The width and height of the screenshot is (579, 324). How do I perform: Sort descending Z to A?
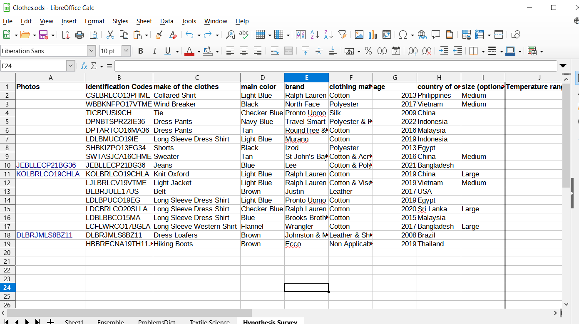tap(328, 35)
